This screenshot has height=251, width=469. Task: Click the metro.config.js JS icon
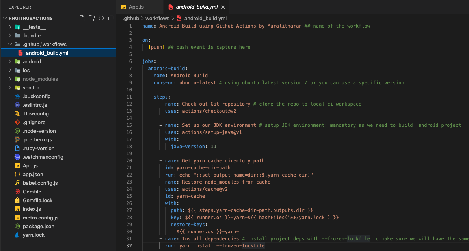(x=17, y=218)
